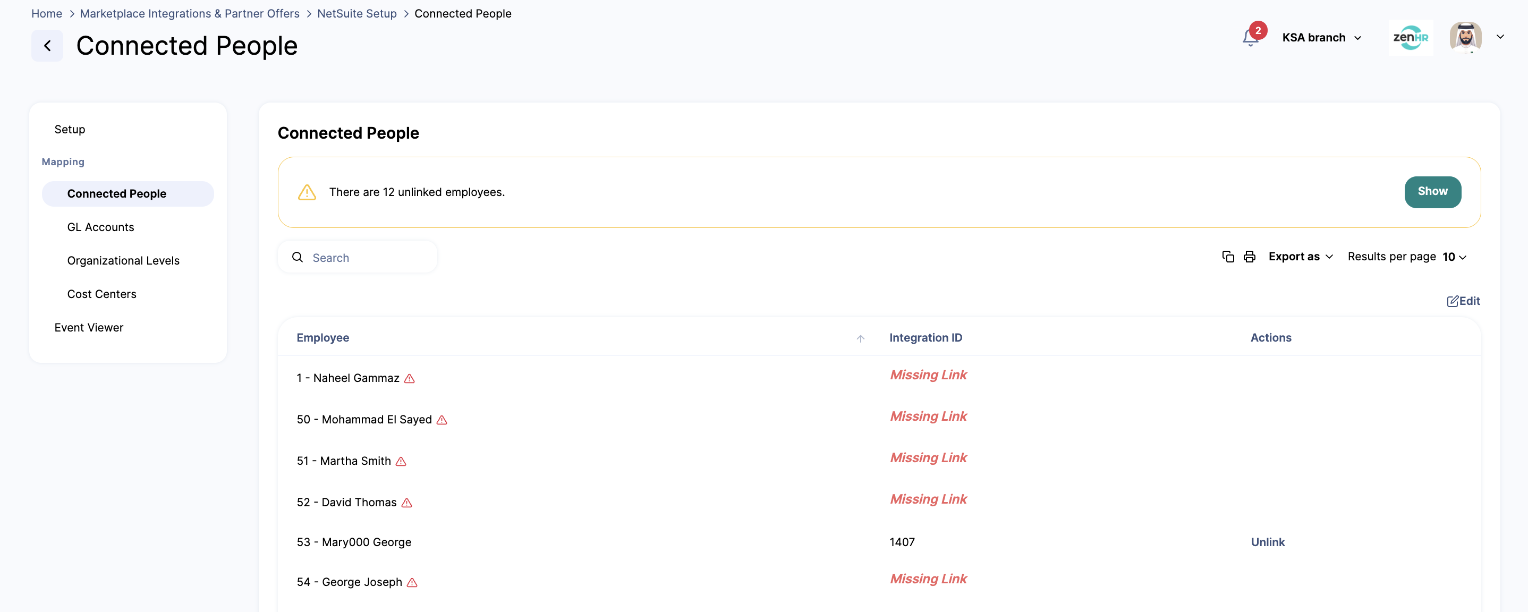Open Event Viewer in sidebar

click(x=88, y=327)
